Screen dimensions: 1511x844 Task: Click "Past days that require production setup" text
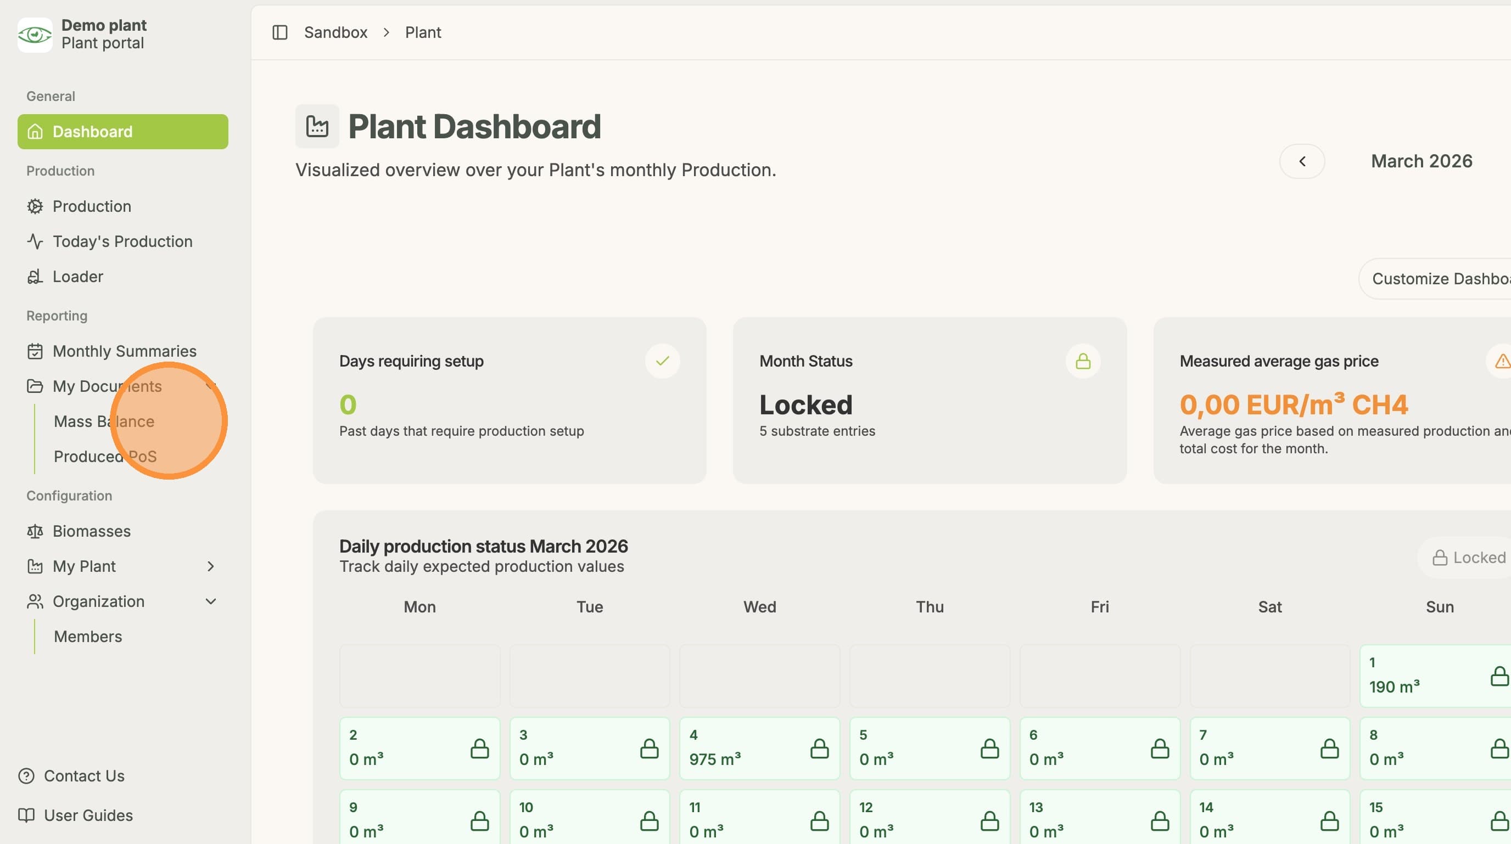462,431
